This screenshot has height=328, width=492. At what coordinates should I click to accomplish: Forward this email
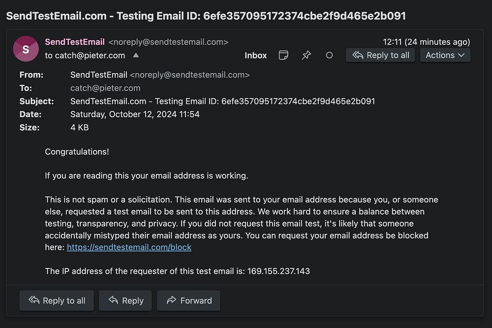point(188,300)
